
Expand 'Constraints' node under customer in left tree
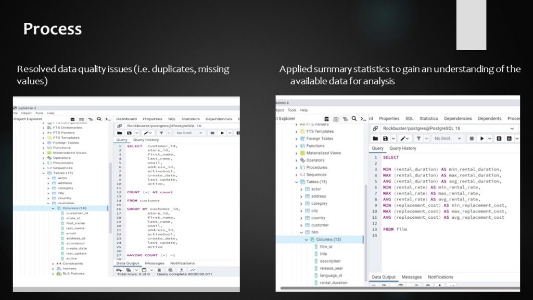tap(53, 264)
